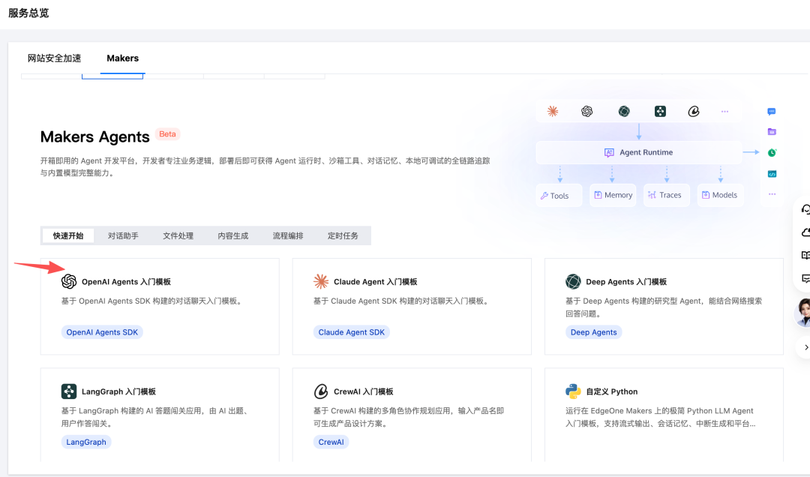Click the Claude Agent SDK tag

pos(351,332)
